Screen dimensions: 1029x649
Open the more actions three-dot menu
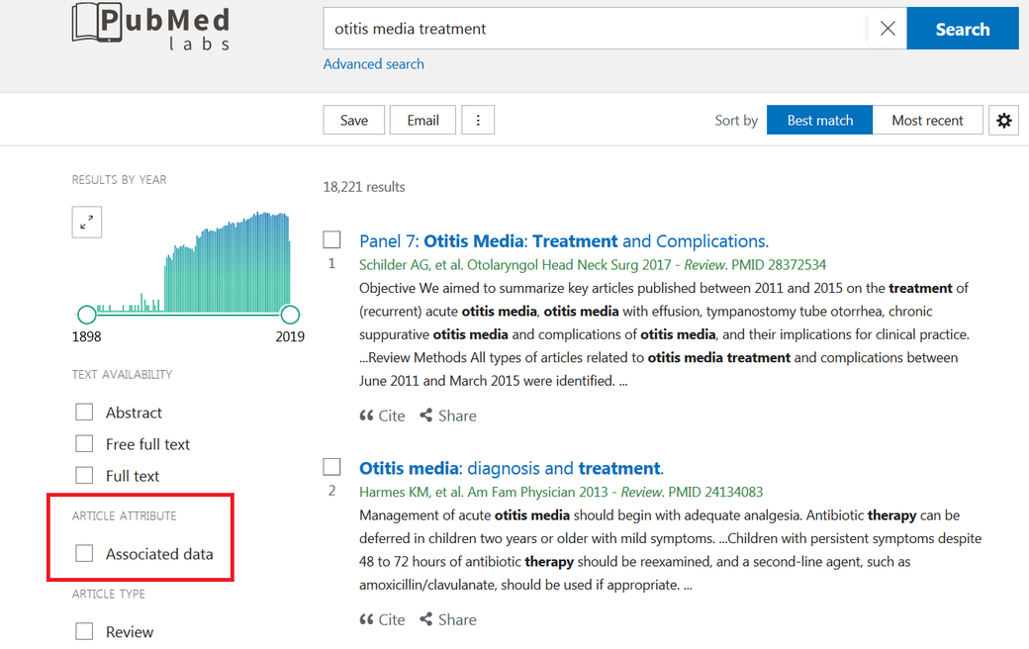(x=478, y=120)
